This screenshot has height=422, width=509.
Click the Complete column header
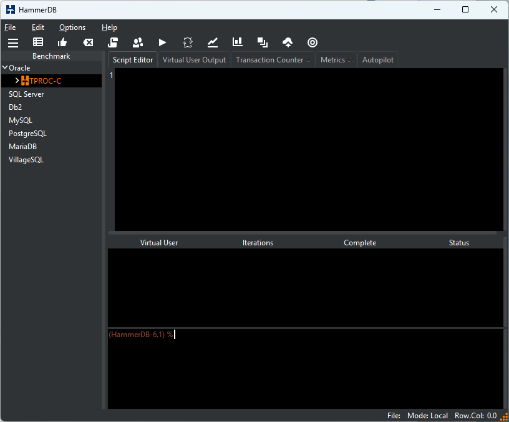(x=360, y=243)
